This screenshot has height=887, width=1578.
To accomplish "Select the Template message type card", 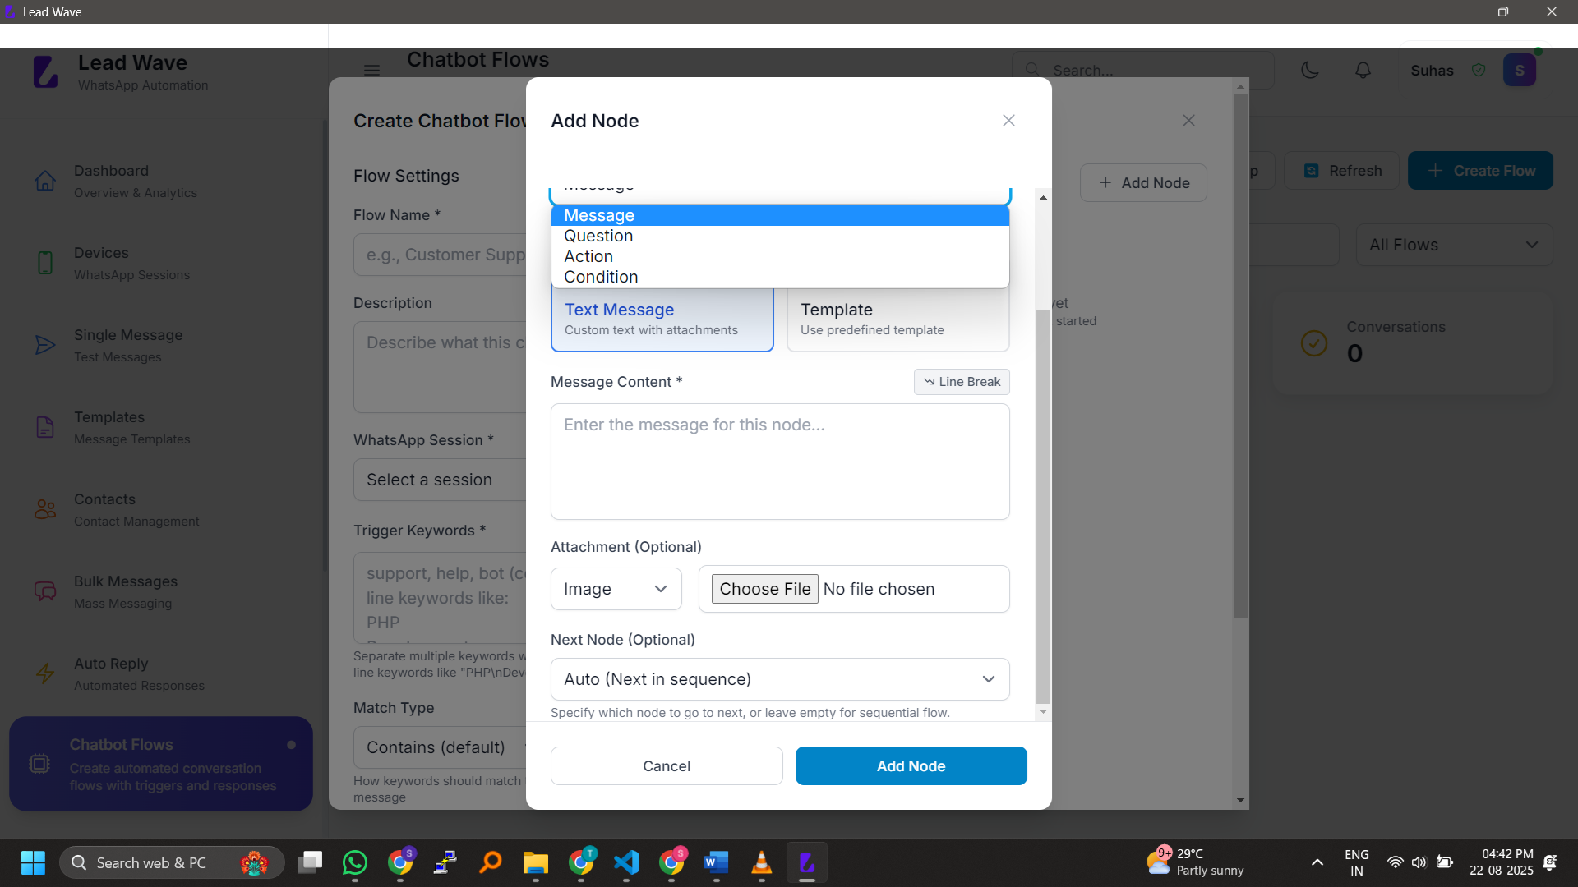I will click(897, 319).
